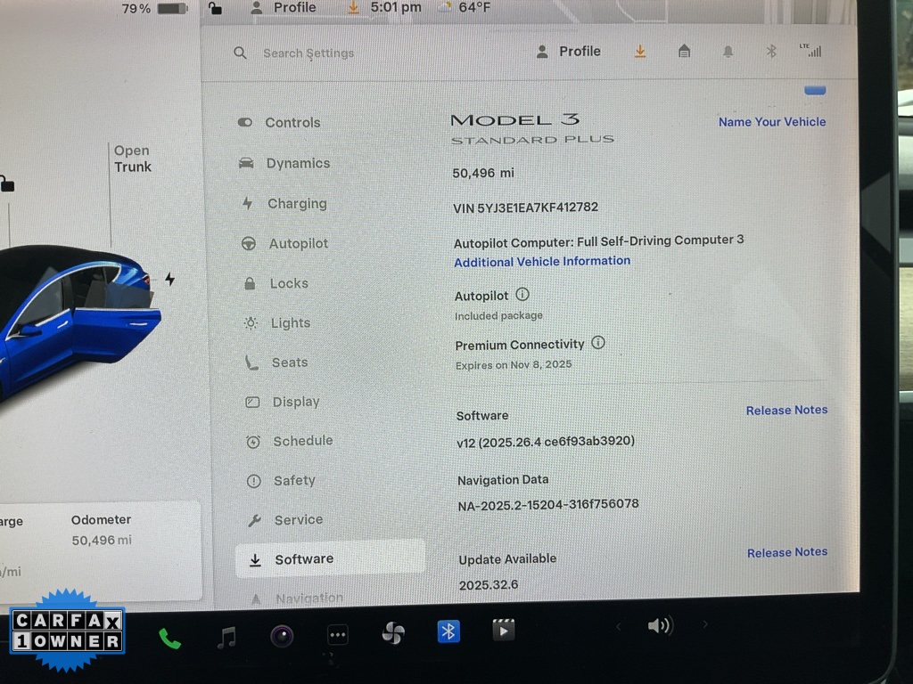
Task: Show Premium Connectivity info icon
Action: tap(598, 343)
